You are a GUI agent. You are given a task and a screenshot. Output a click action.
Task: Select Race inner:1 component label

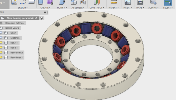pyautogui.click(x=17, y=57)
